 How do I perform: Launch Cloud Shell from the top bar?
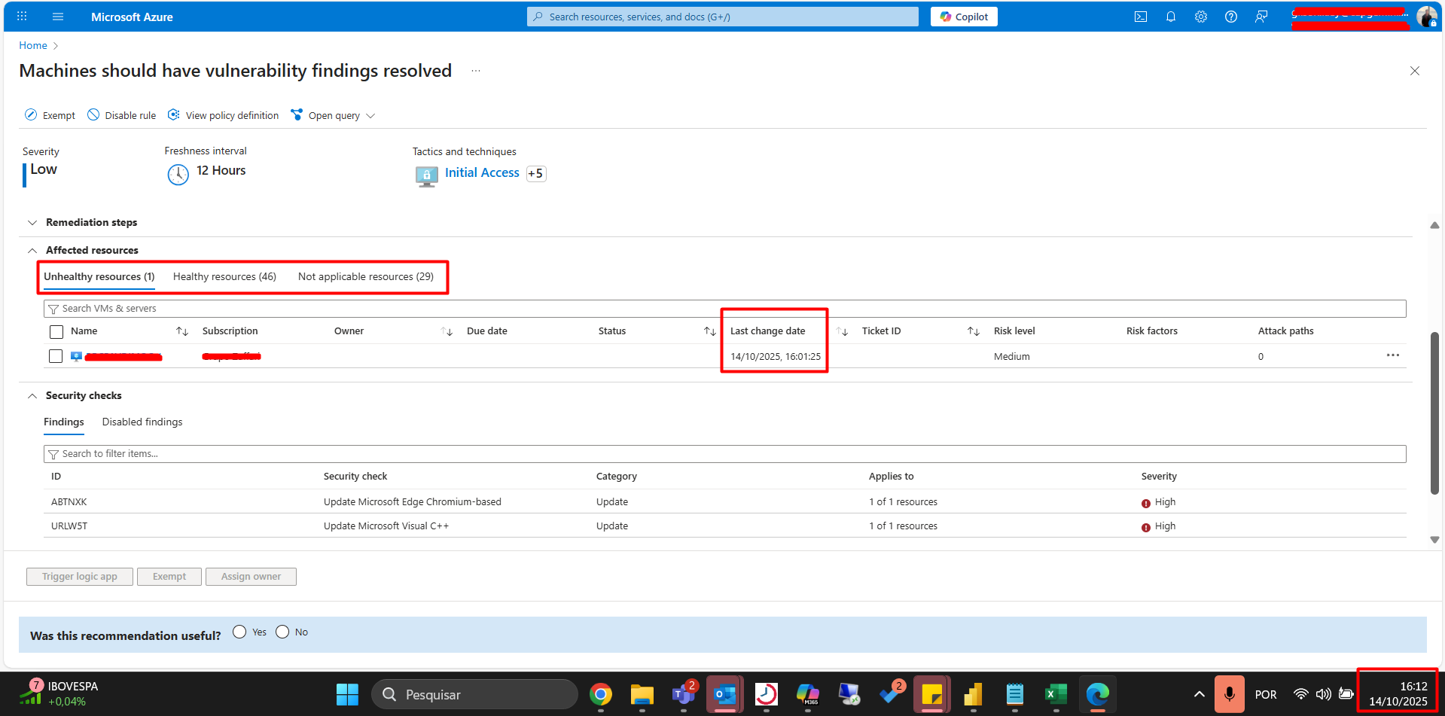(1141, 17)
